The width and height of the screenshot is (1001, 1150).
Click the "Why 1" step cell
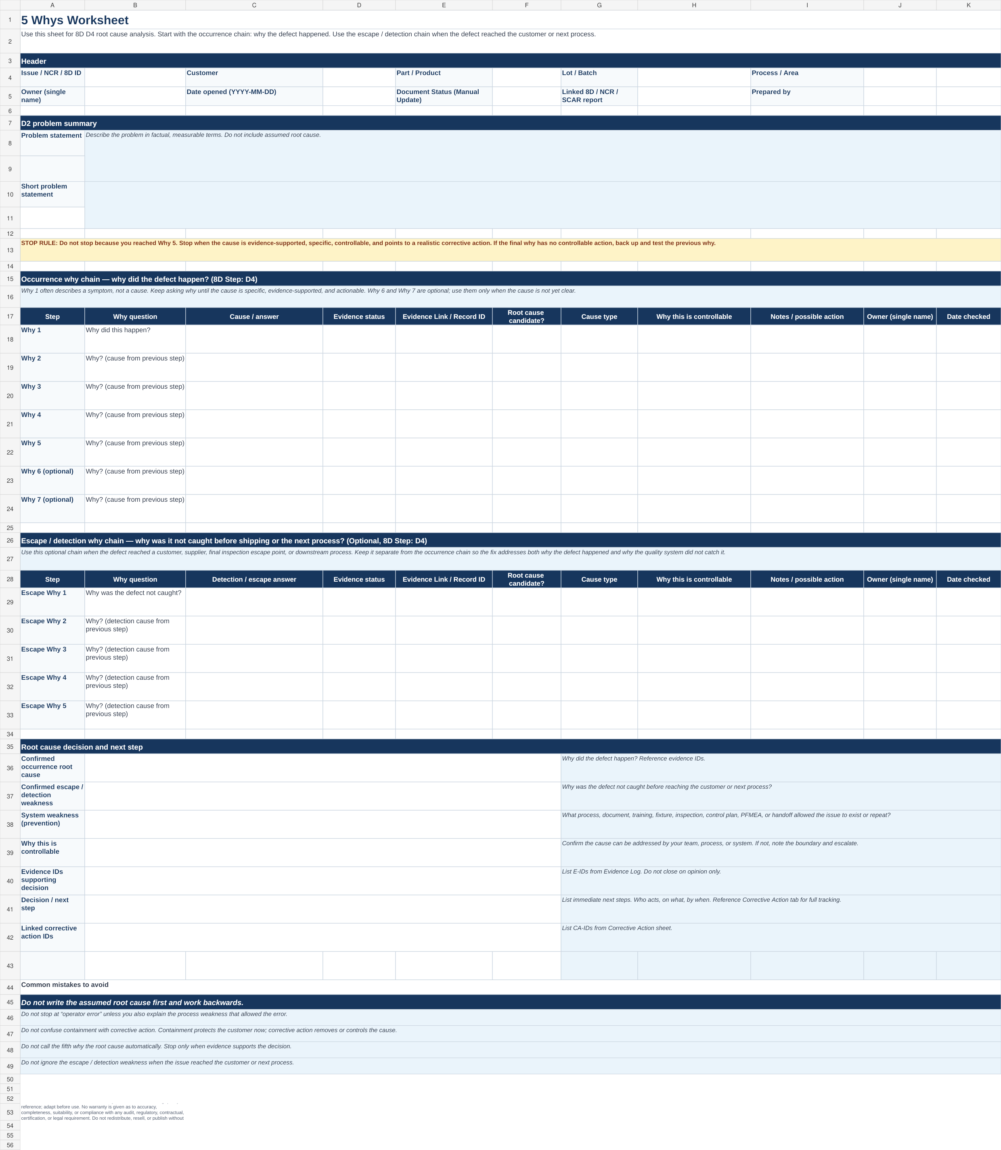[52, 339]
